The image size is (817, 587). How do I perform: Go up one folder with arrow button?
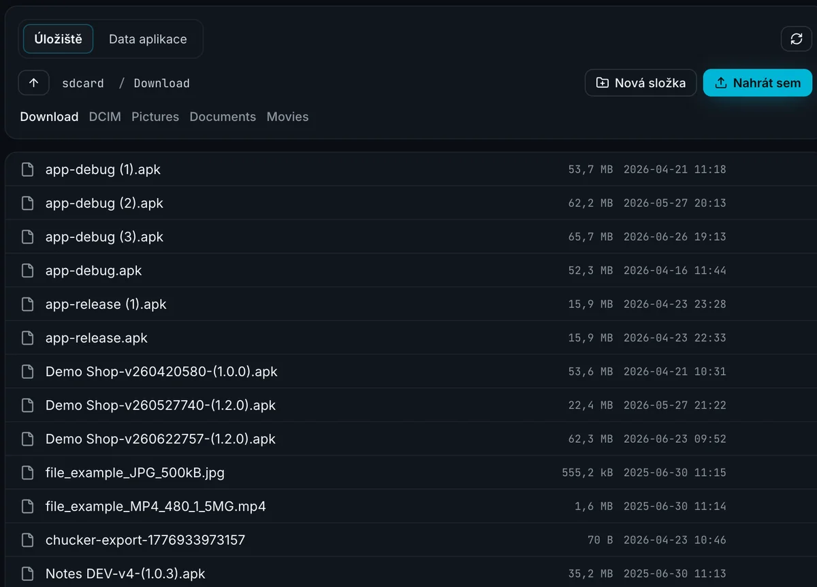tap(34, 83)
